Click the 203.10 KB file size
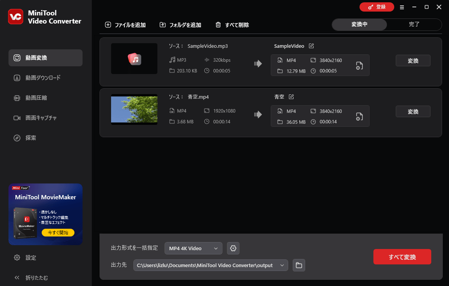 [x=187, y=71]
